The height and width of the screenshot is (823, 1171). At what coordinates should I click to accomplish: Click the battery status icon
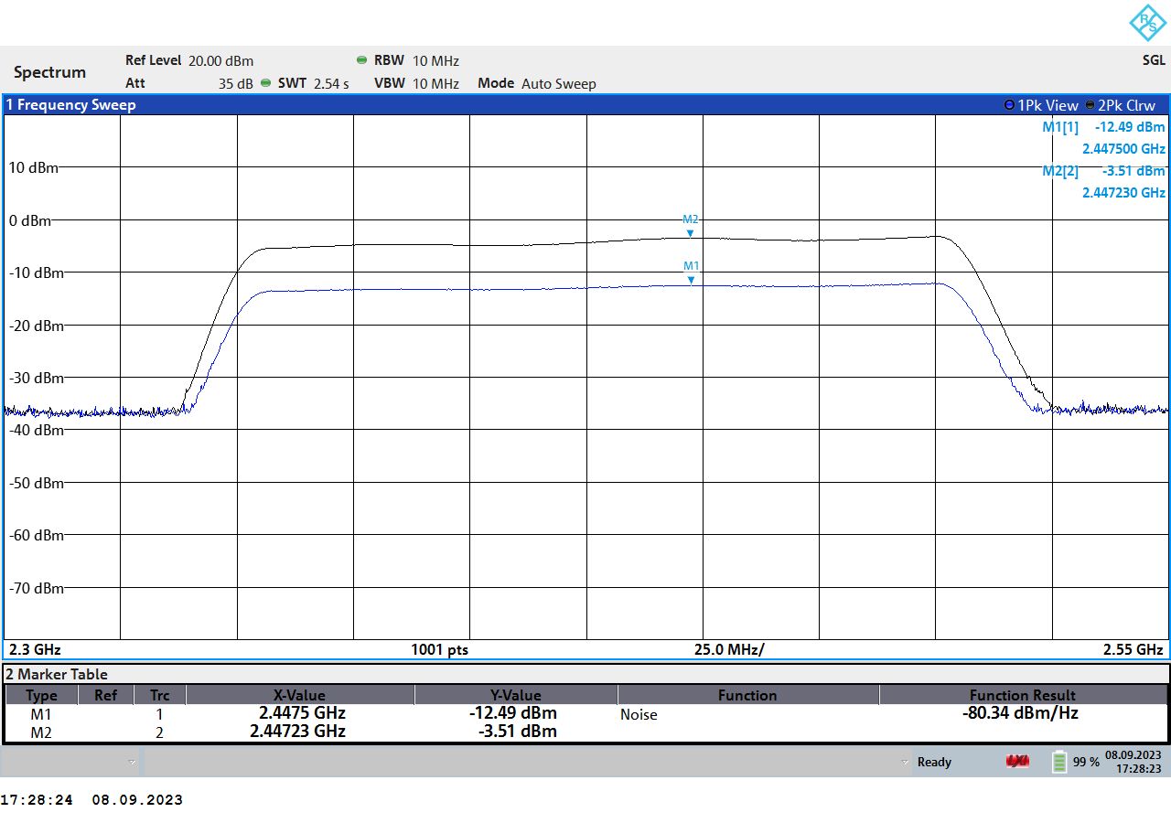pos(1059,762)
